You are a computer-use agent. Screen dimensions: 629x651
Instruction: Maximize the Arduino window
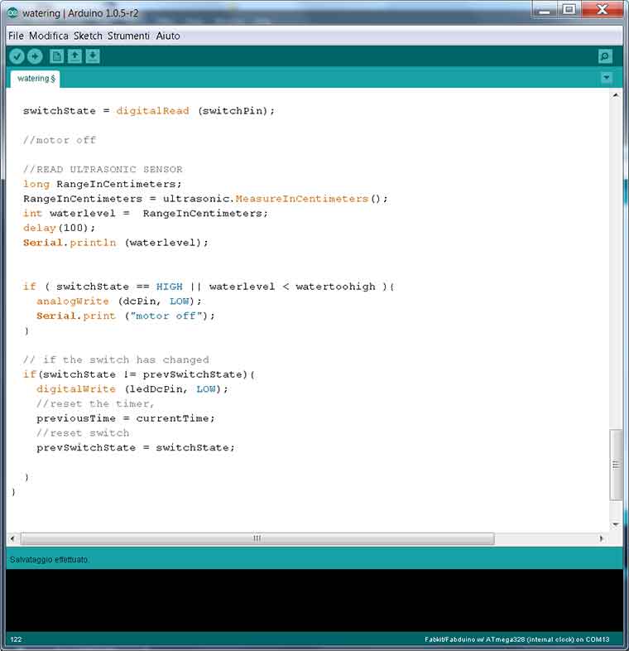coord(569,10)
